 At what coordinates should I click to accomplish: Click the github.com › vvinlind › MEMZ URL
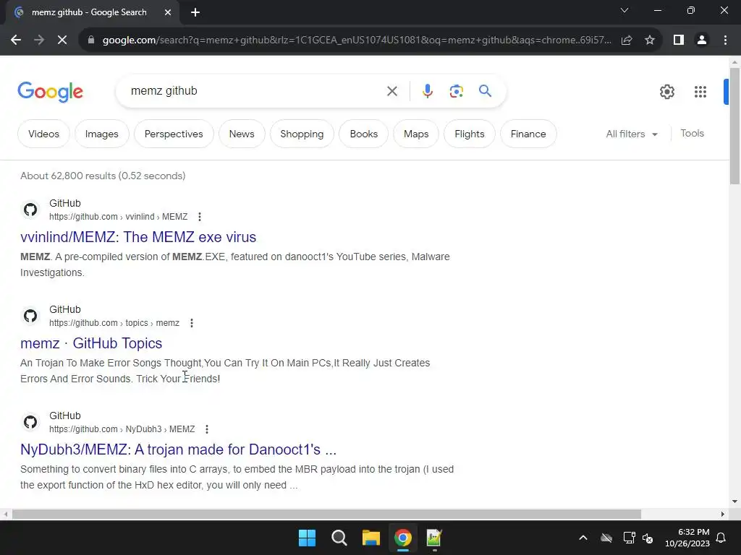pyautogui.click(x=118, y=217)
